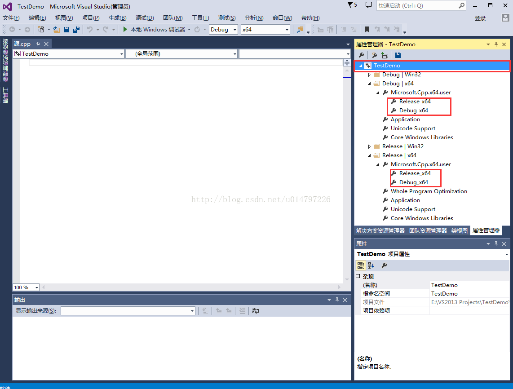Viewport: 513px width, 389px height.
Task: Click add existing property sheet icon
Action: click(x=385, y=55)
